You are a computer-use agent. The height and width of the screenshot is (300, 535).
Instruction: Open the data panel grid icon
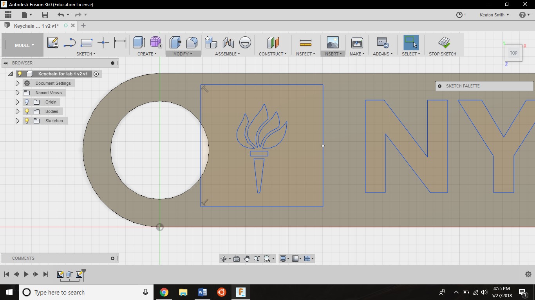8,14
